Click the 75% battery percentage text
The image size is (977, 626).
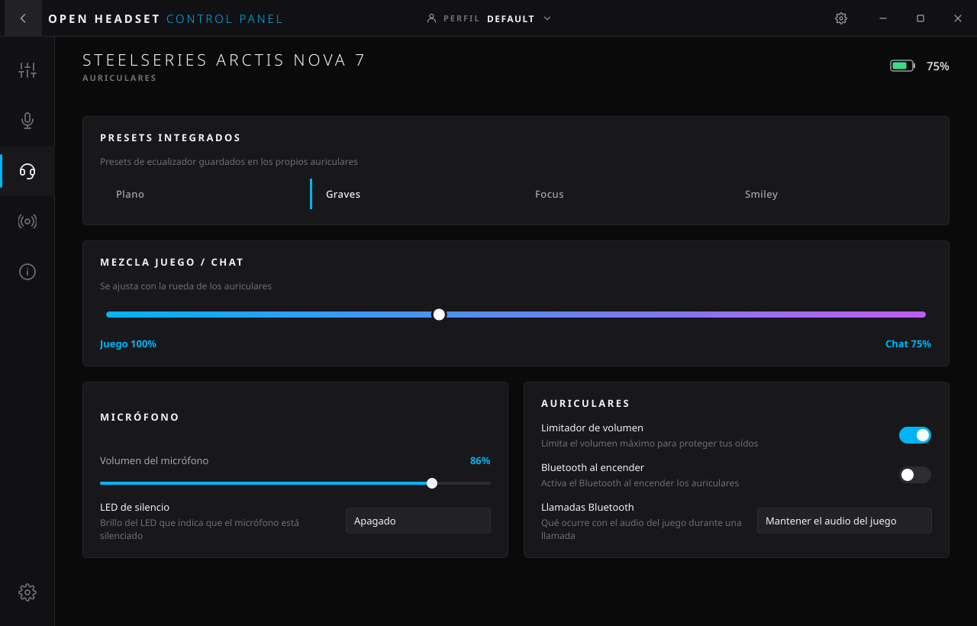coord(938,66)
